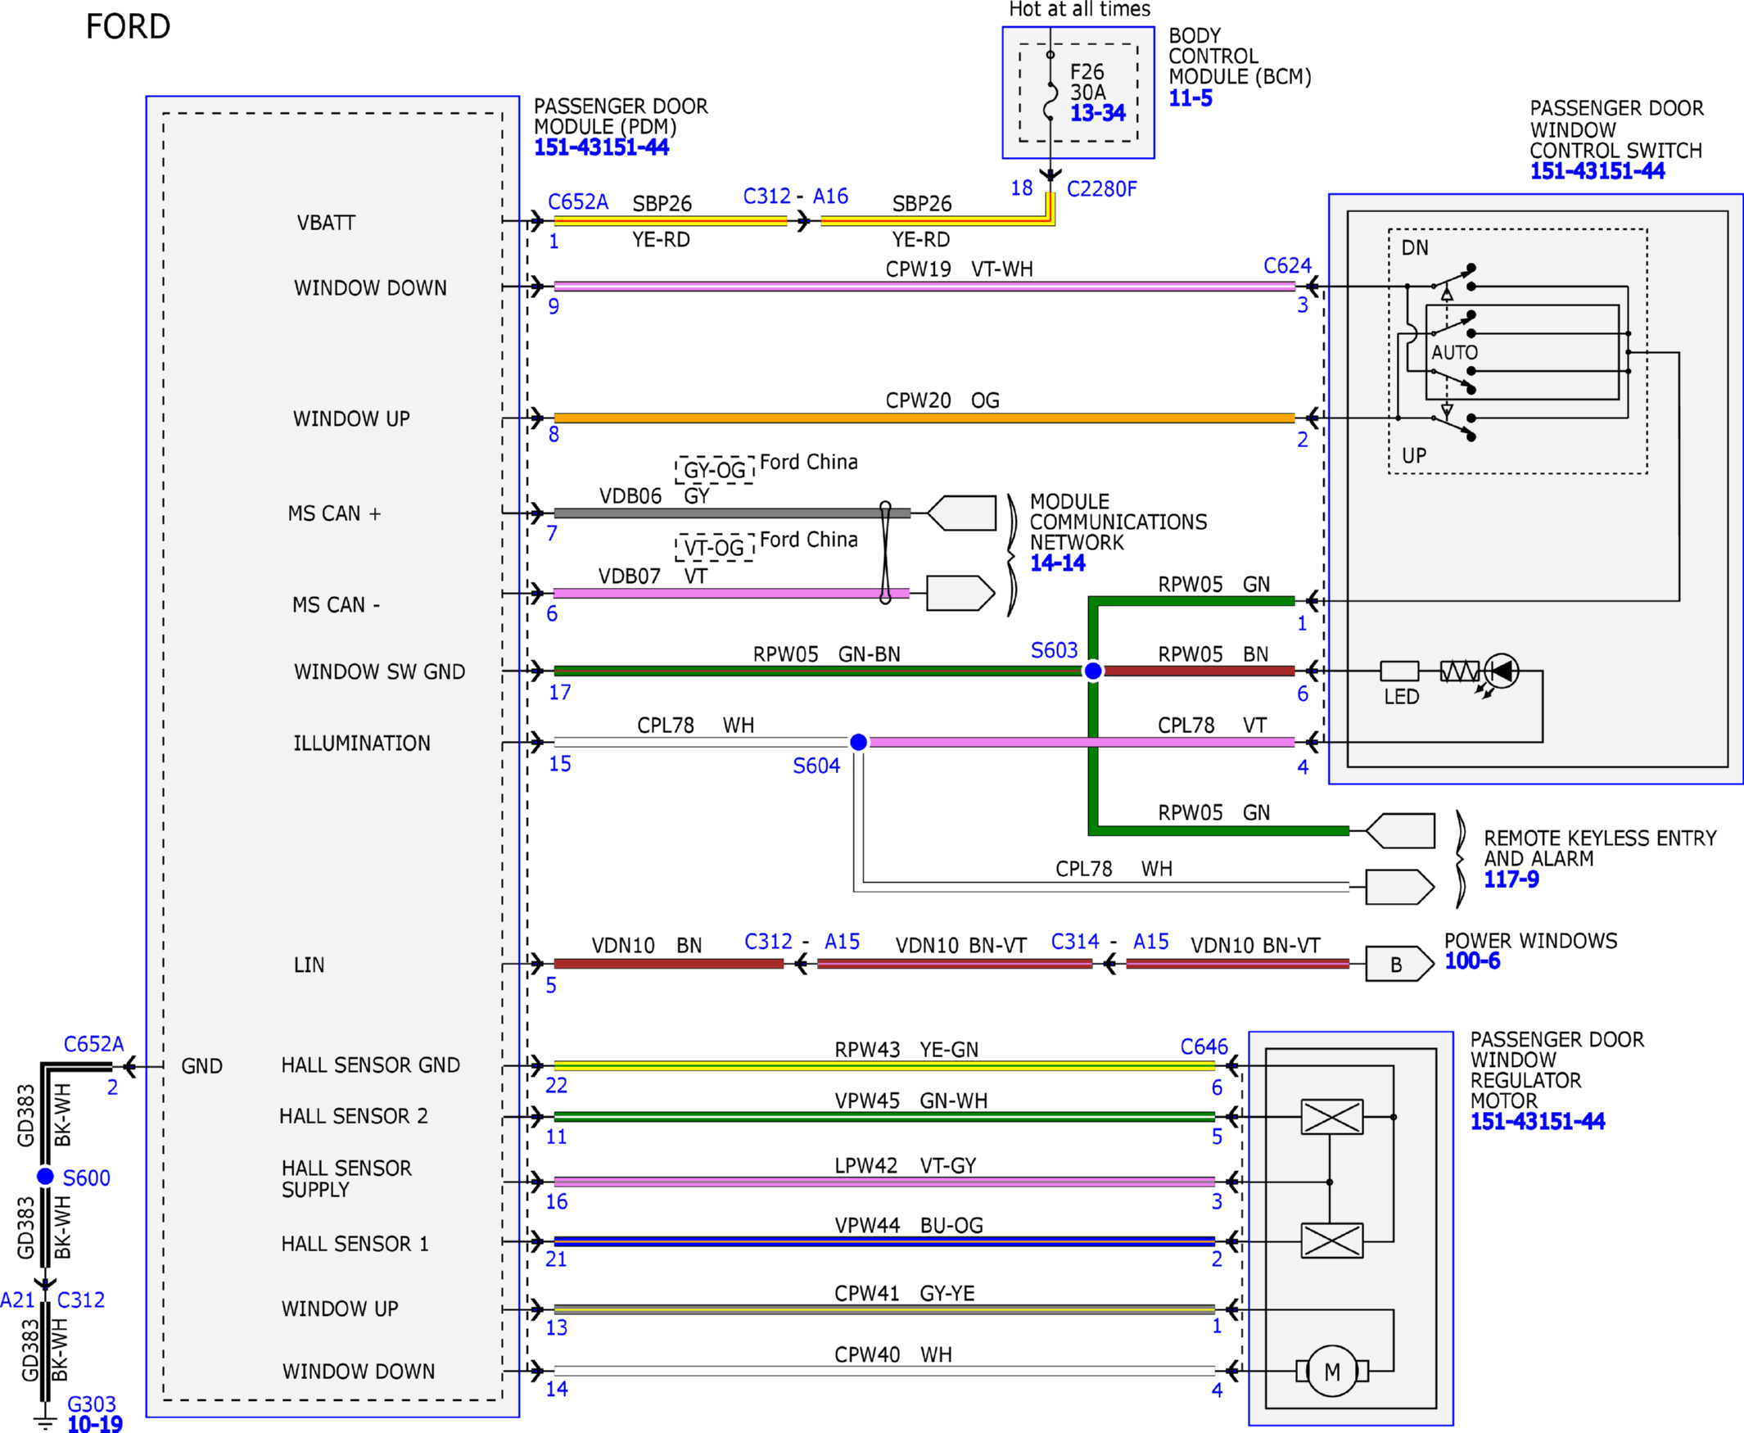The height and width of the screenshot is (1433, 1744).
Task: Click the VPW44 BU-OG wire label
Action: 909,1226
